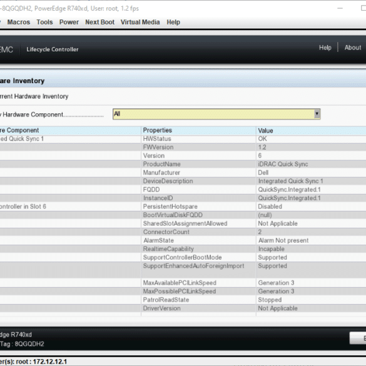This screenshot has width=366, height=366.
Task: Click the Hardware Component column header
Action: [x=70, y=130]
